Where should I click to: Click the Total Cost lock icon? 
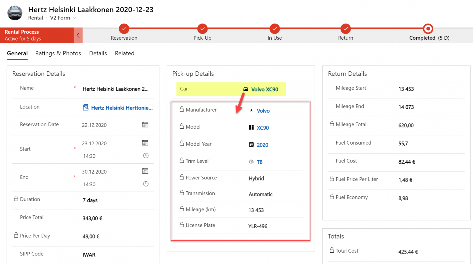(332, 250)
